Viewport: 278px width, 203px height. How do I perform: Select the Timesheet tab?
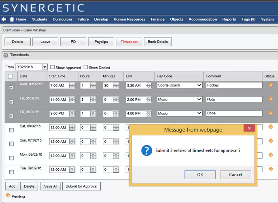(129, 42)
